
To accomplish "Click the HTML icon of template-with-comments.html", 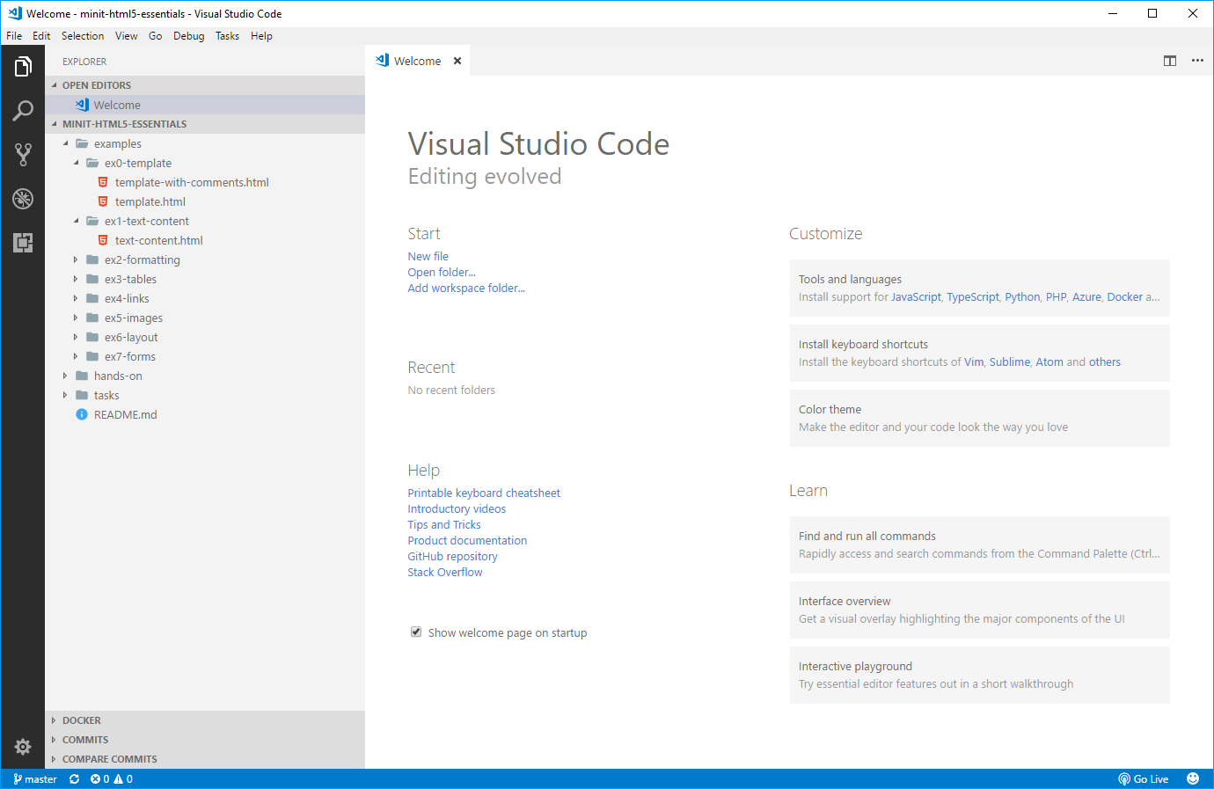I will point(103,182).
